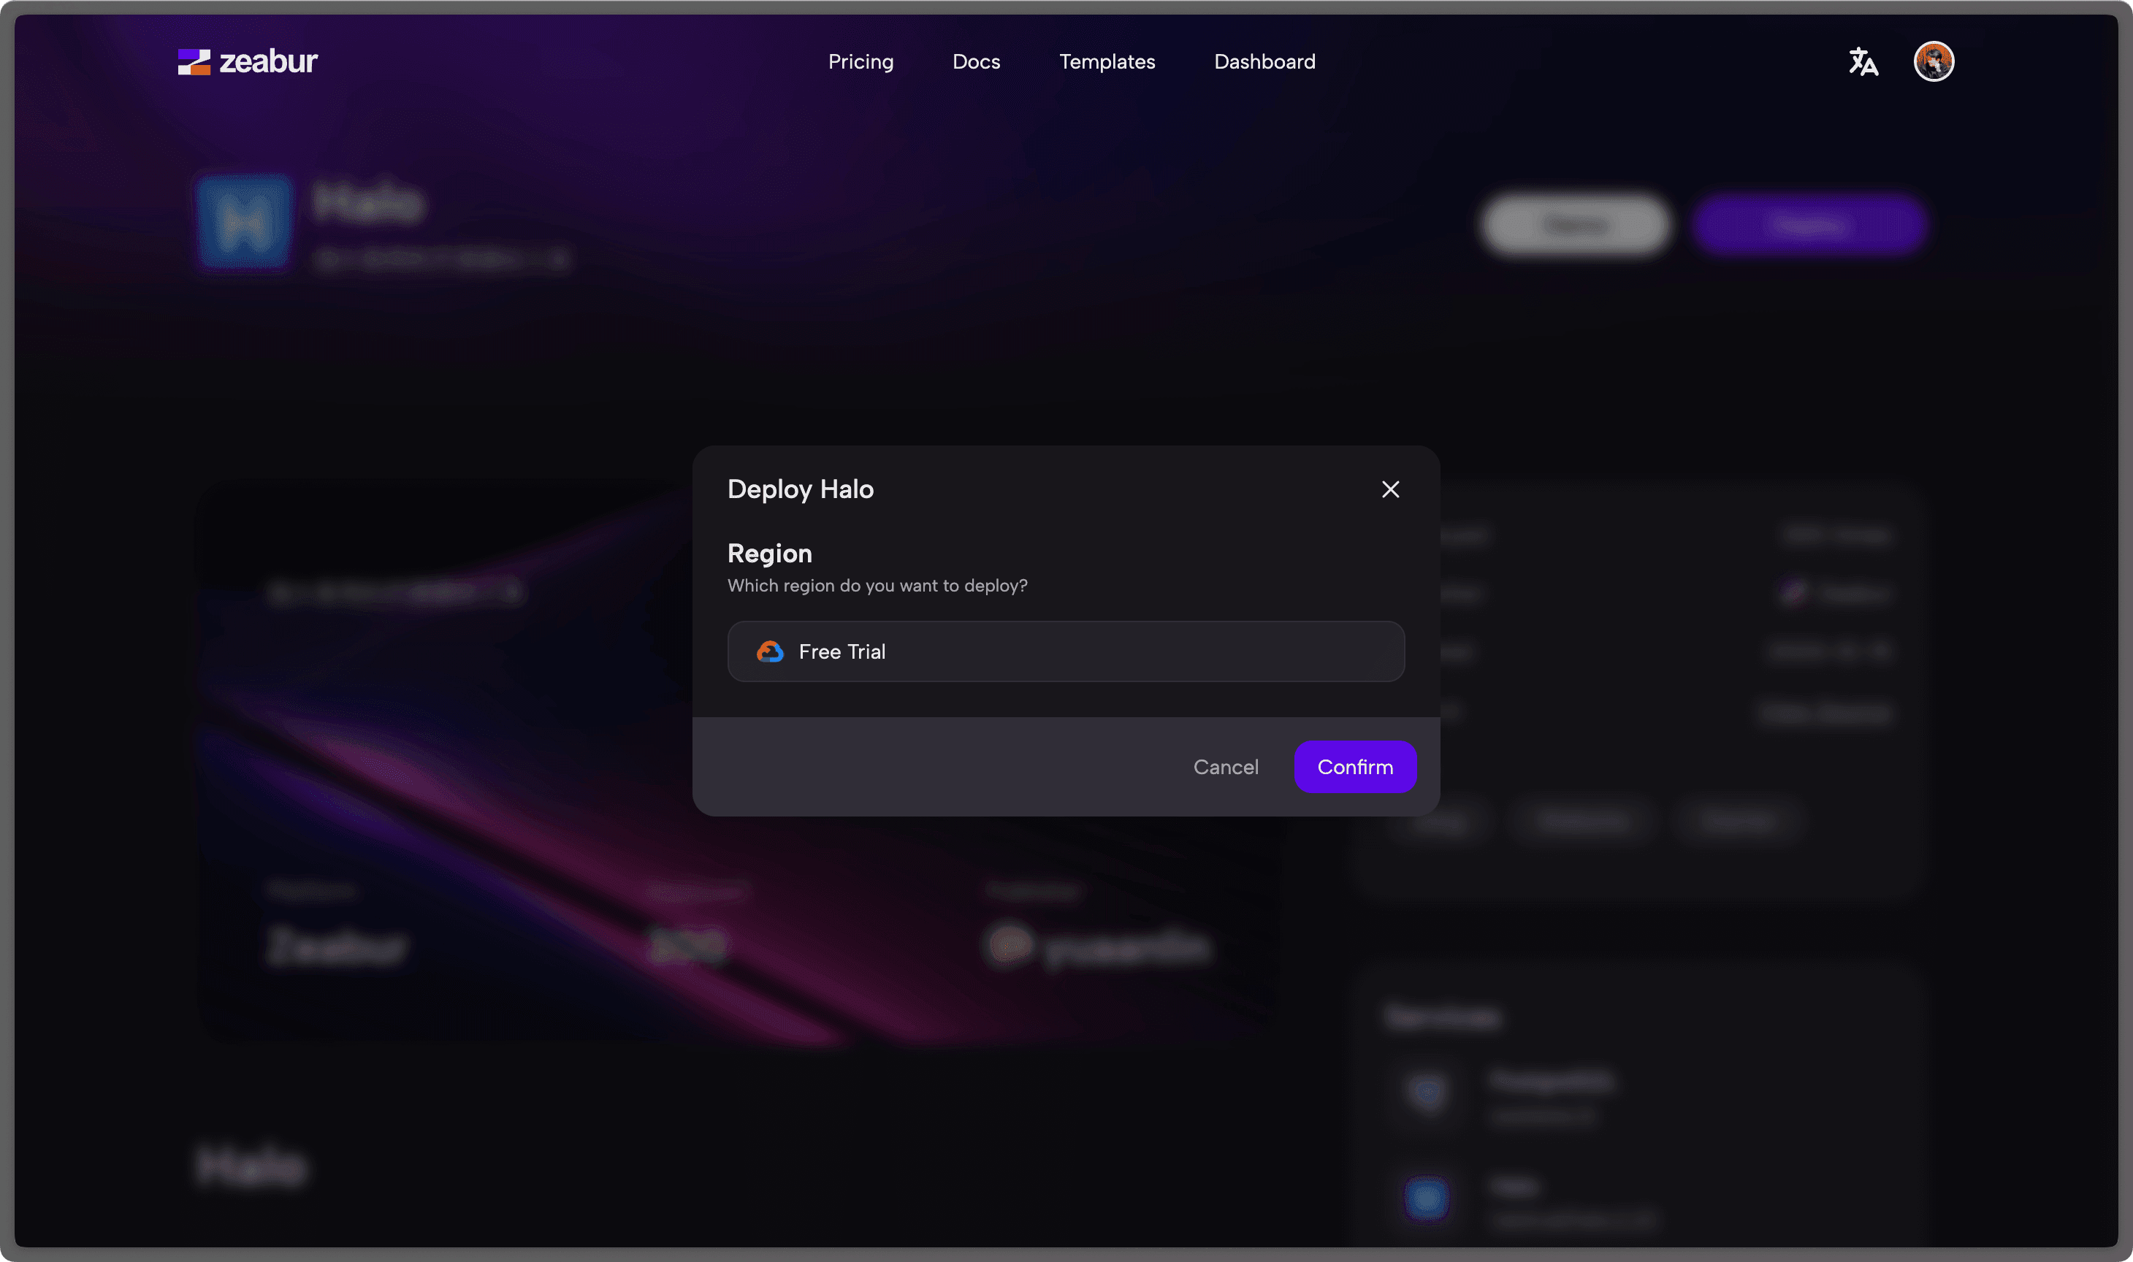The image size is (2133, 1262).
Task: Click the close X icon on Deploy Halo dialog
Action: (1389, 490)
